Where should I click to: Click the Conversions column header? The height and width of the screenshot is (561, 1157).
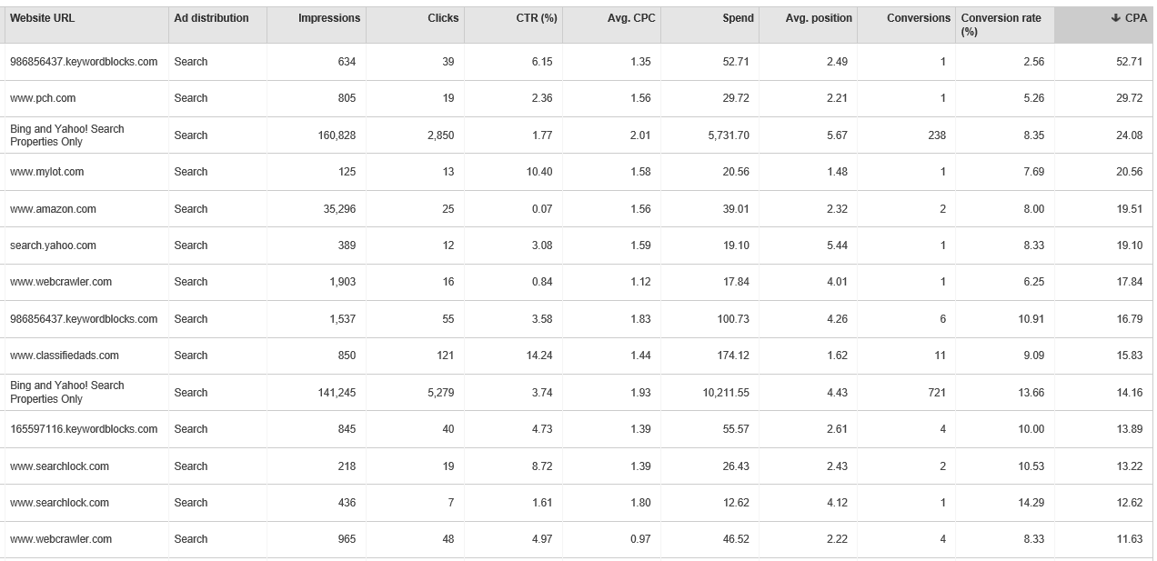click(x=919, y=18)
